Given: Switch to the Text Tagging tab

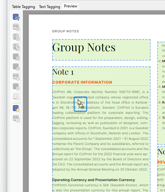Looking at the screenshot, I should point(50,7).
